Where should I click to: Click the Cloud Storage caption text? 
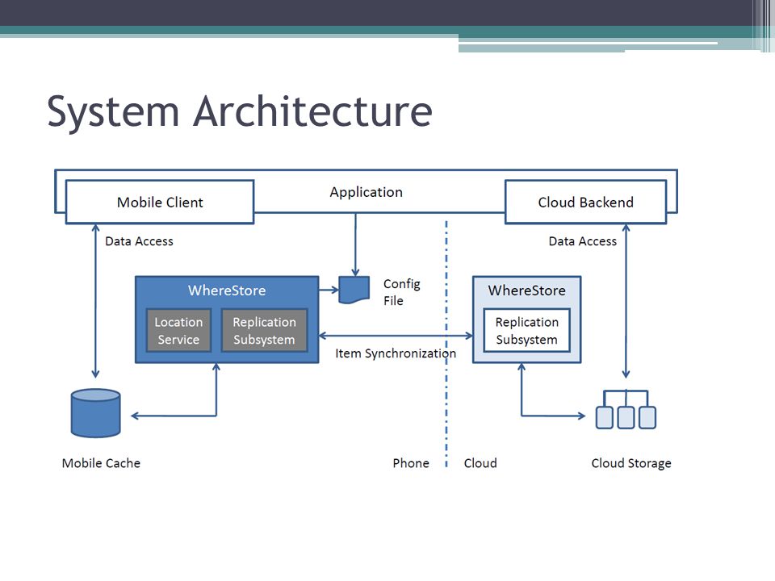tap(631, 463)
